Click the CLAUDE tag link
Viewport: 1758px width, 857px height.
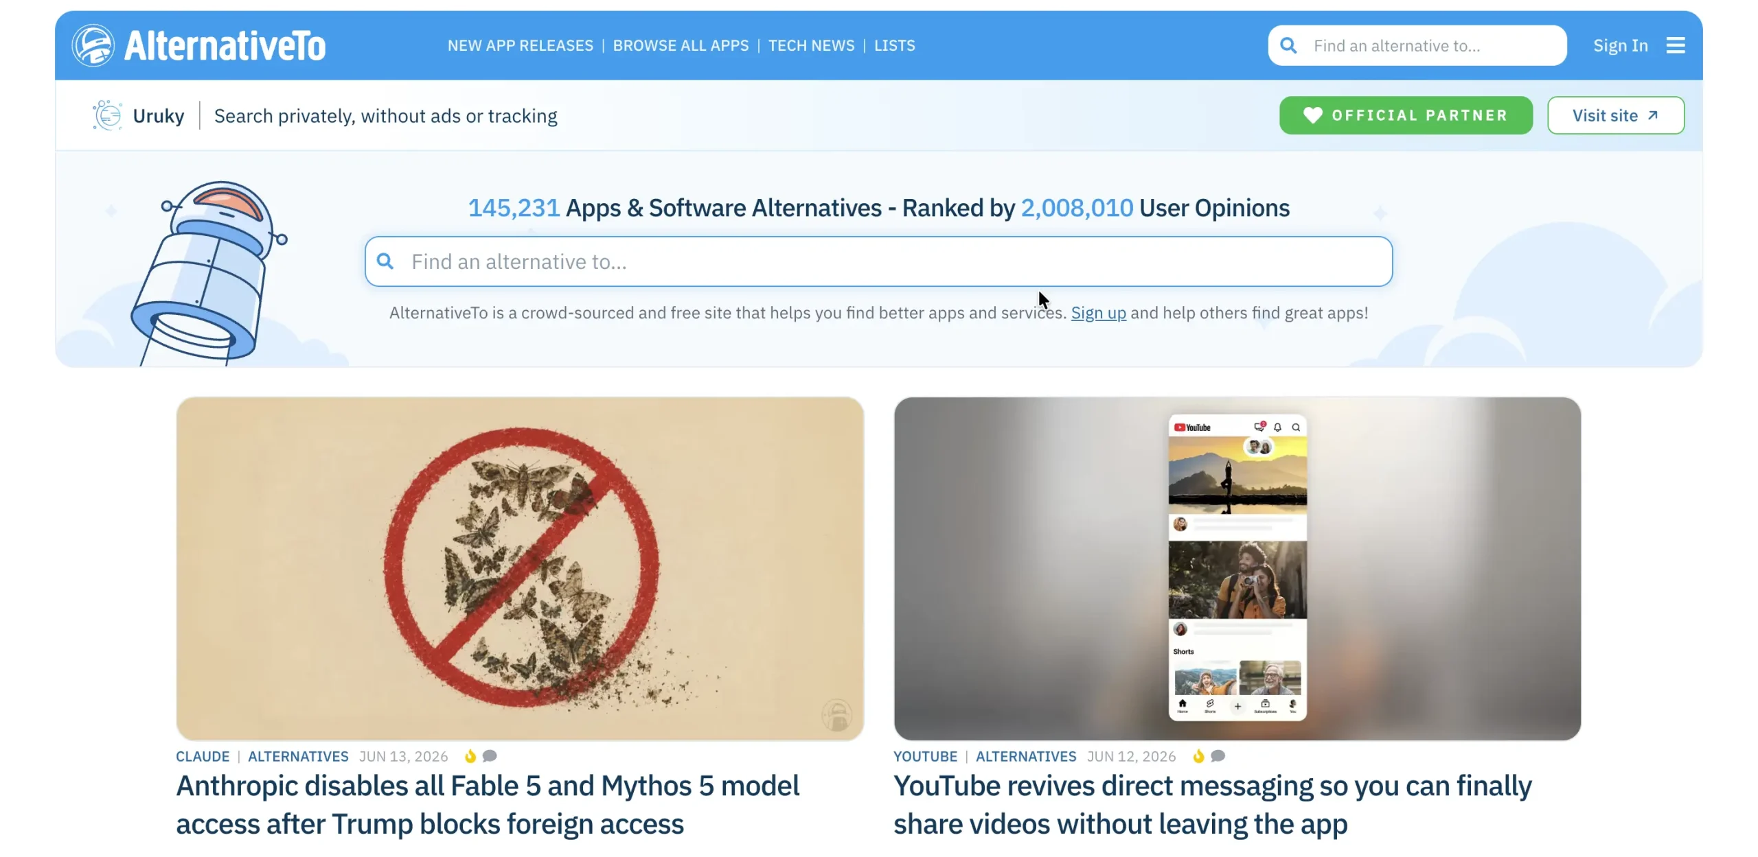point(203,756)
